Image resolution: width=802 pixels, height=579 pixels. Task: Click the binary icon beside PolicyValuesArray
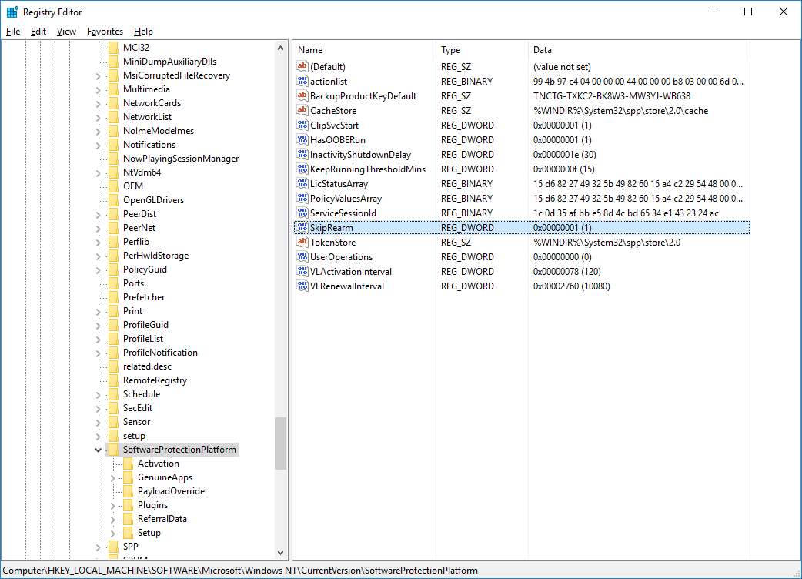[x=302, y=199]
